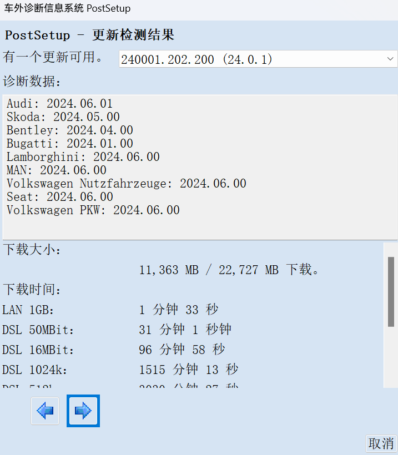Screen dimensions: 398x455
Task: Click the Lamborghini: 2024.06.00 line
Action: click(x=83, y=157)
